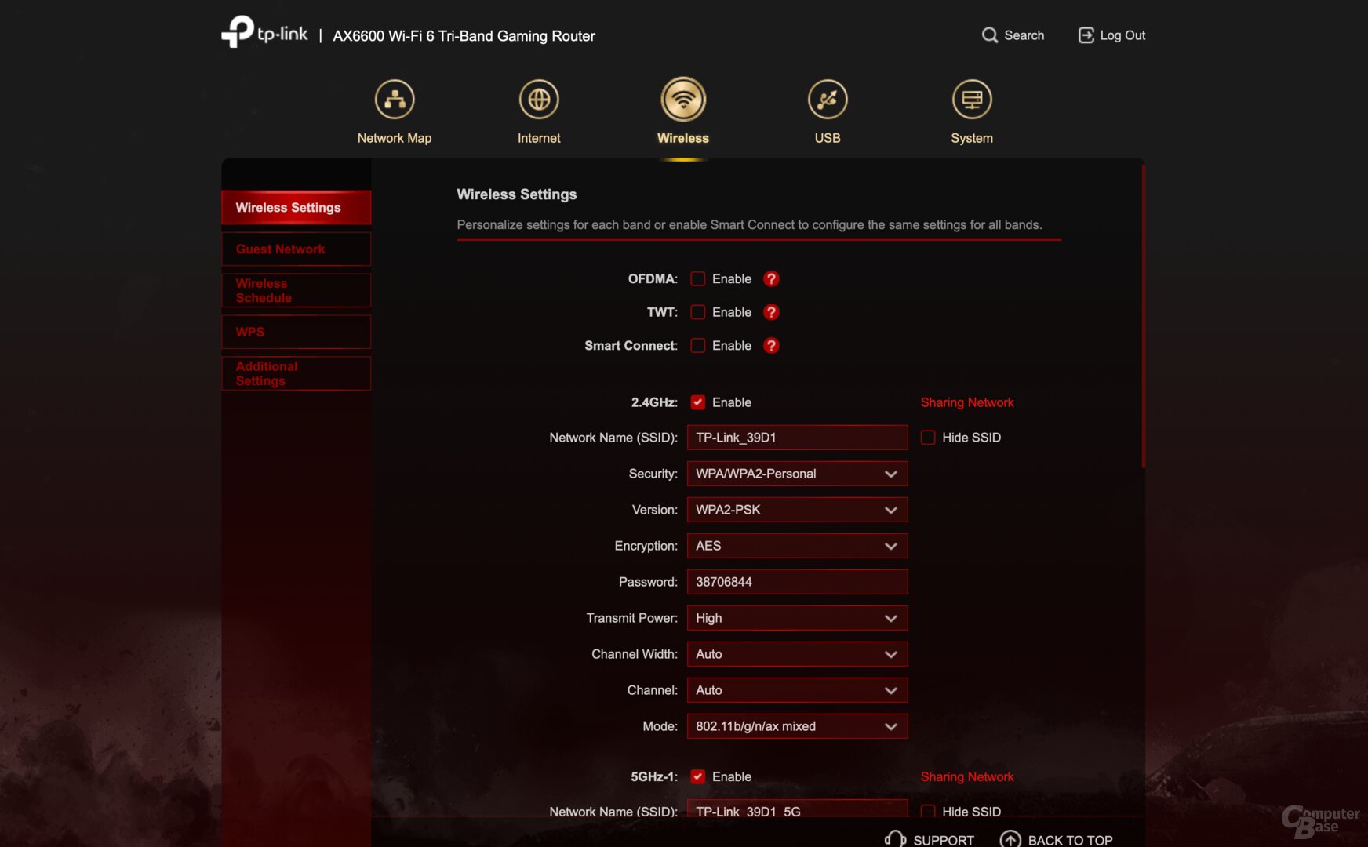Click Sharing Network for 5GHz-1
The height and width of the screenshot is (847, 1368).
coord(967,776)
